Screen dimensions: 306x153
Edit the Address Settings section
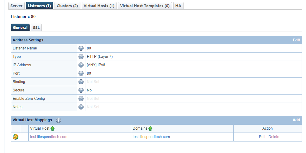[296, 40]
